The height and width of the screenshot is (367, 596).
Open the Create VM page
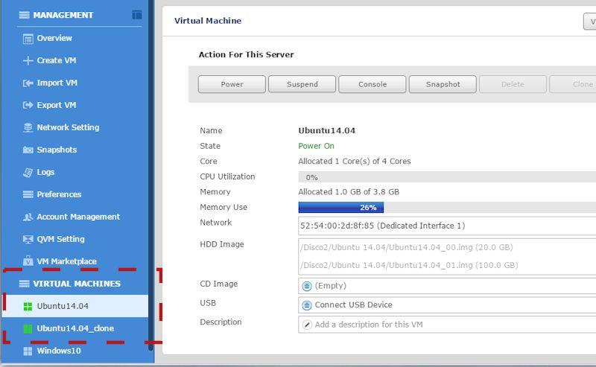57,61
